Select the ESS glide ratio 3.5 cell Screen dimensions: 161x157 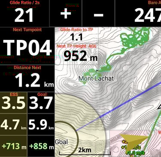click(x=13, y=103)
